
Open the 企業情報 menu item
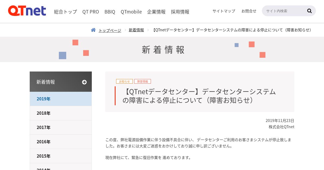(x=156, y=12)
